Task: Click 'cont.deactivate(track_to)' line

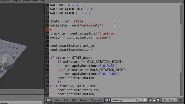Action: pos(73,46)
